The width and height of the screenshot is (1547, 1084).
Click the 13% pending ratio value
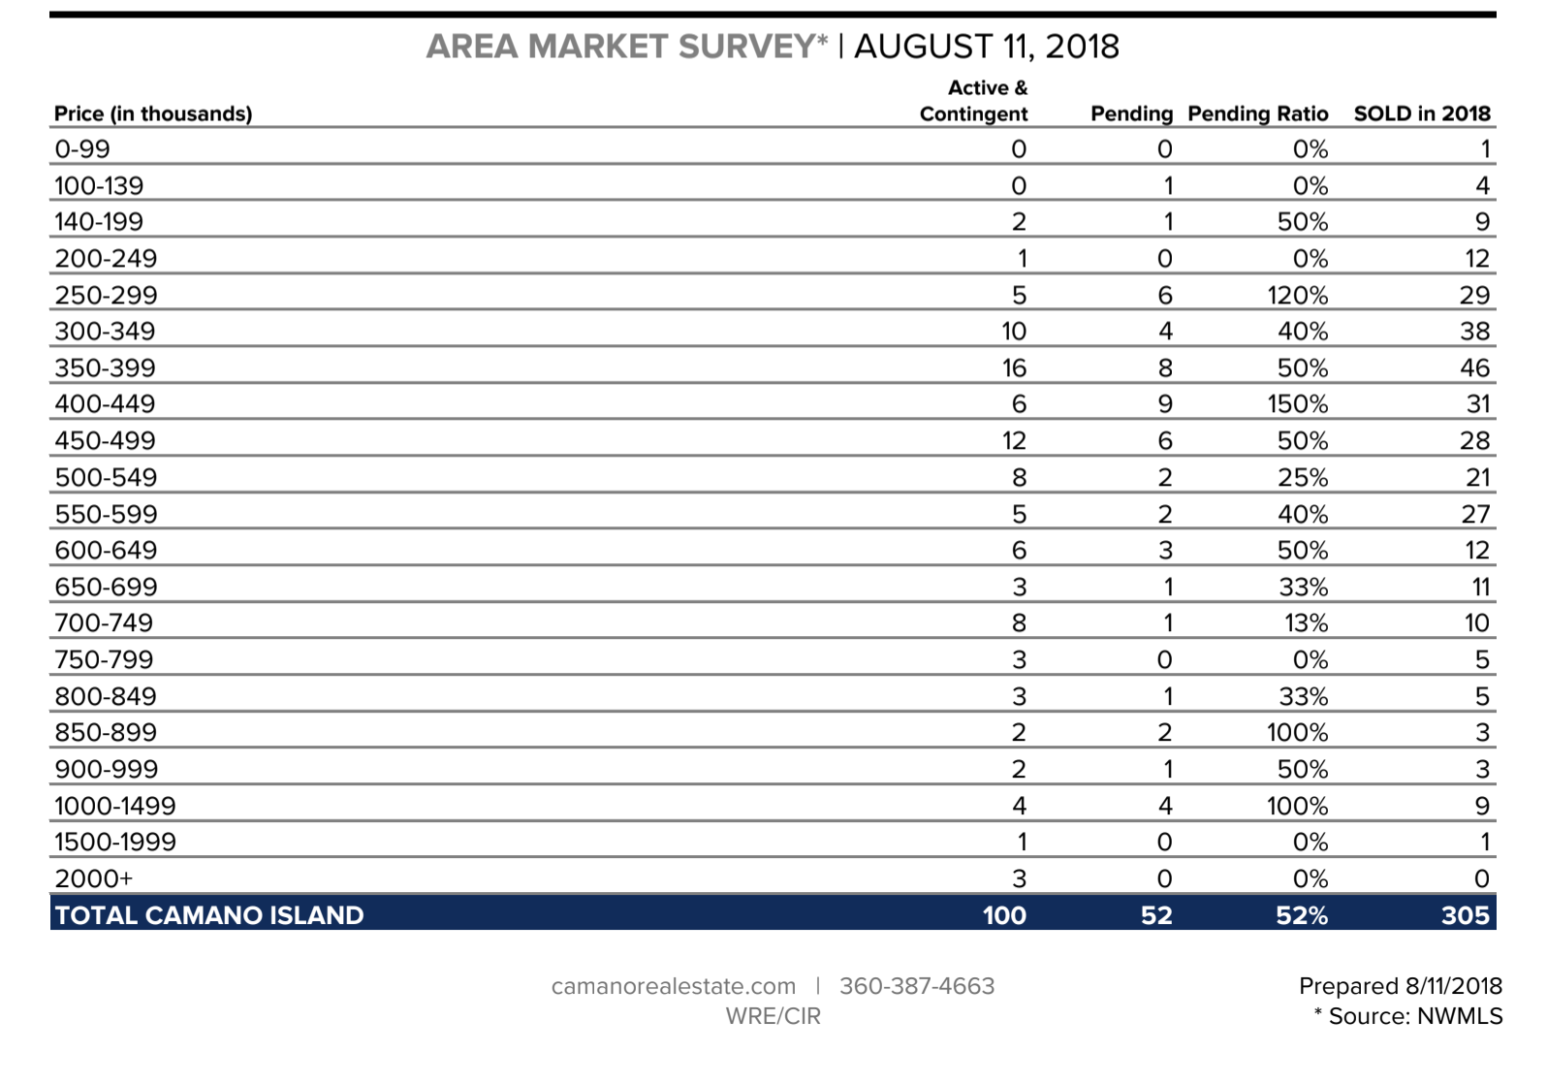point(1305,623)
